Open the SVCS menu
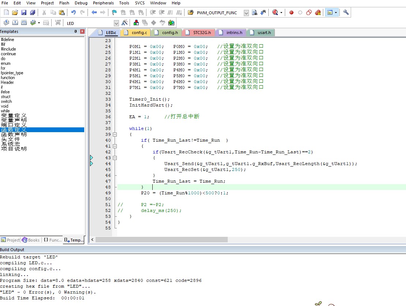406x306 pixels. click(140, 3)
